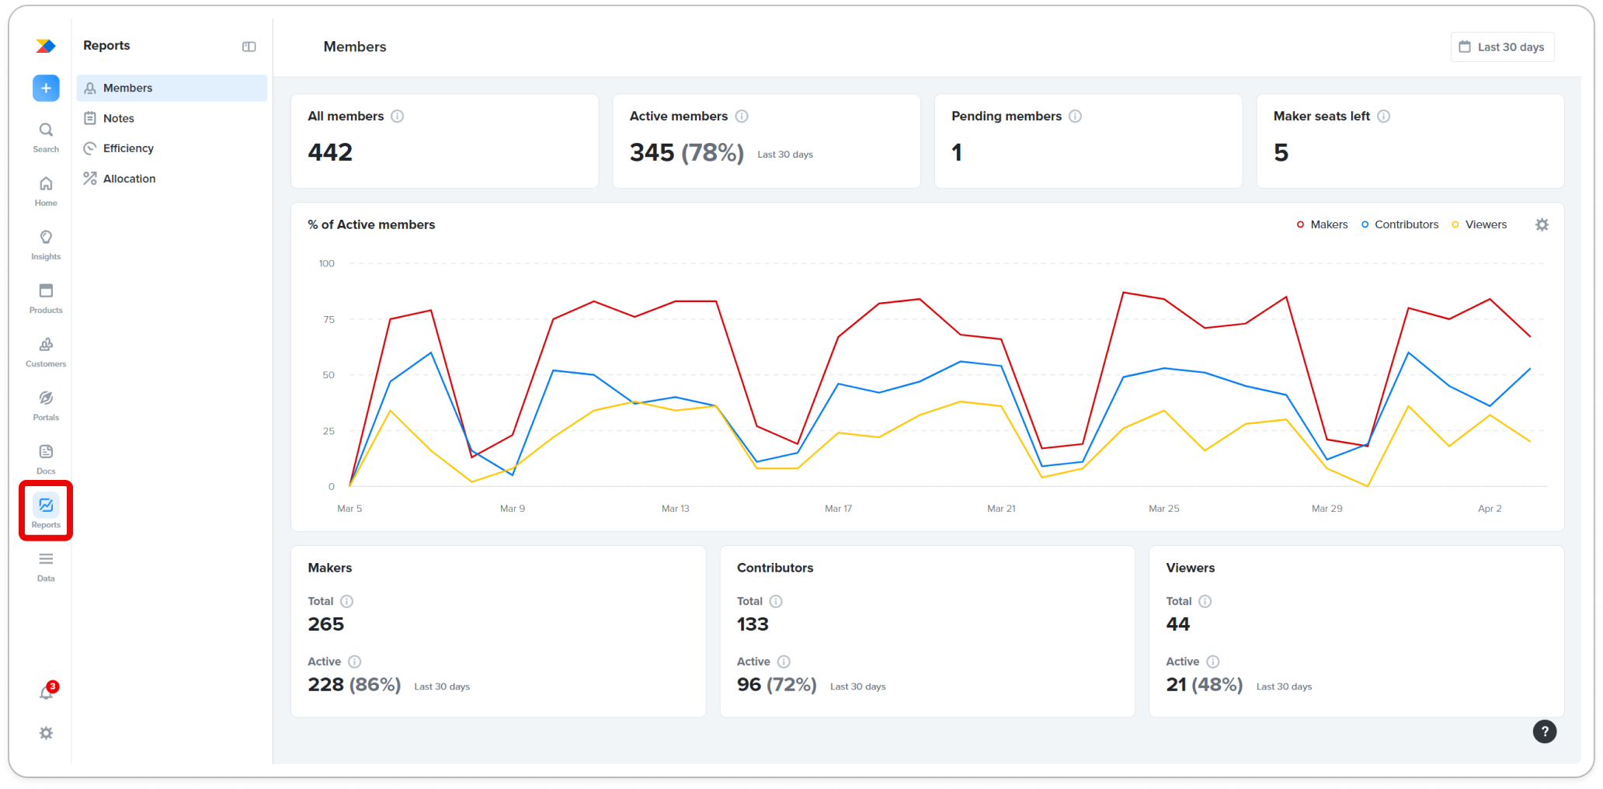Toggle Contributors series in chart legend
This screenshot has width=1603, height=789.
tap(1400, 224)
